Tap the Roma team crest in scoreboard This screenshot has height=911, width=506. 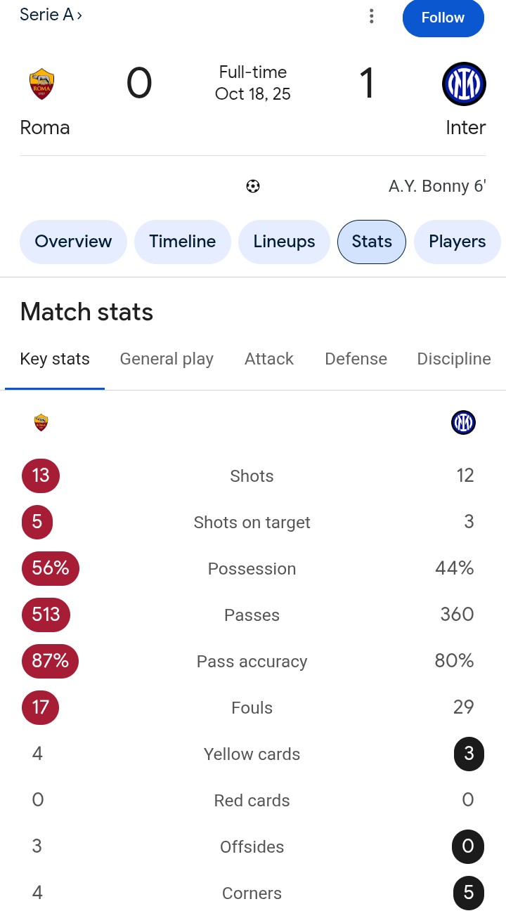(x=42, y=84)
